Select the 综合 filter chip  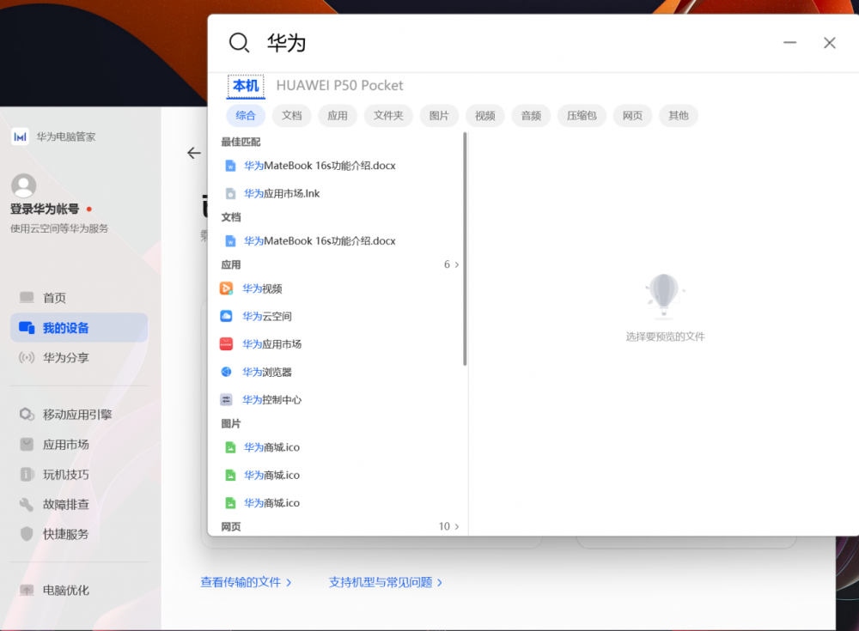coord(246,116)
